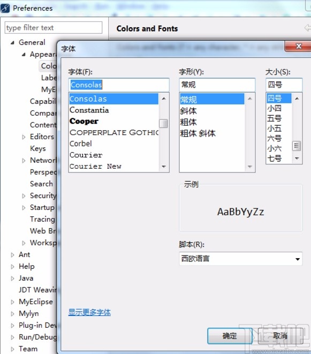
Task: Click the font list scrollbar thumb
Action: (x=163, y=124)
